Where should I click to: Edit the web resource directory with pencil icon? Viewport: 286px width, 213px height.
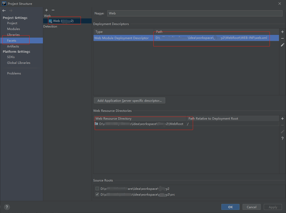click(282, 131)
